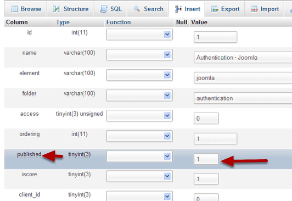Open Function dropdown for published row

click(x=139, y=157)
